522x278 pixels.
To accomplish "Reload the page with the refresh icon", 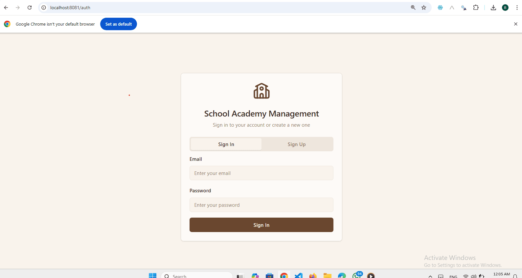I will pos(30,8).
